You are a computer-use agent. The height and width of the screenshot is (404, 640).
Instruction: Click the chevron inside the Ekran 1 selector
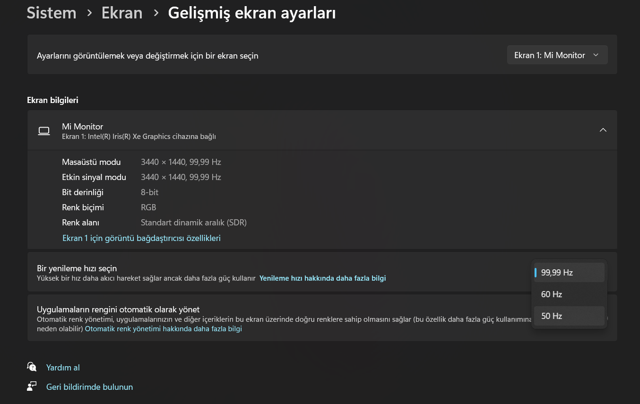596,55
